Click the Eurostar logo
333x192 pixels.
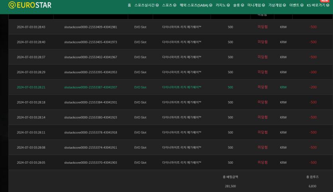pos(30,5)
